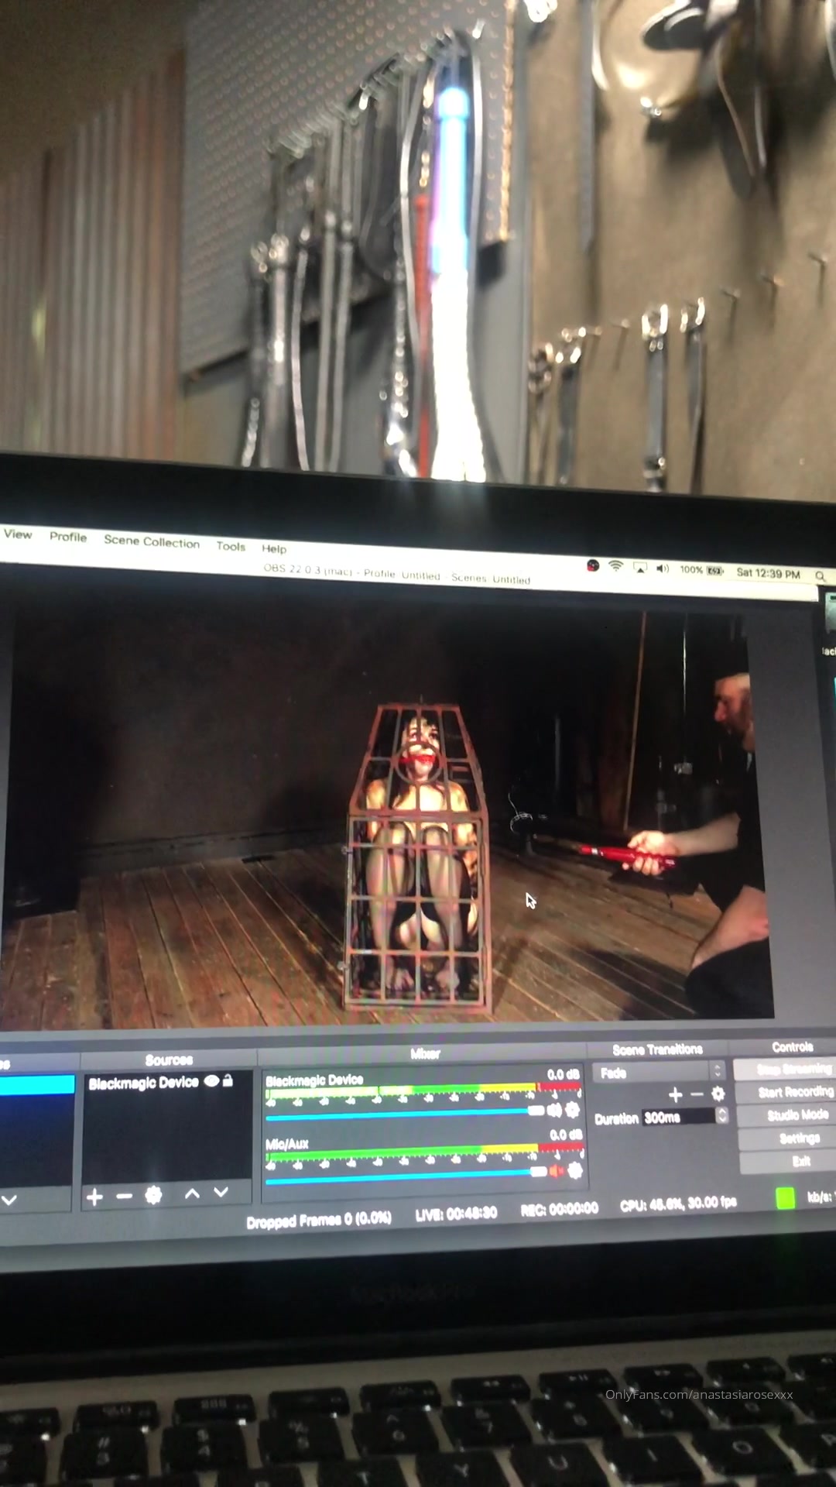Move the source down with the down arrow

tap(221, 1193)
